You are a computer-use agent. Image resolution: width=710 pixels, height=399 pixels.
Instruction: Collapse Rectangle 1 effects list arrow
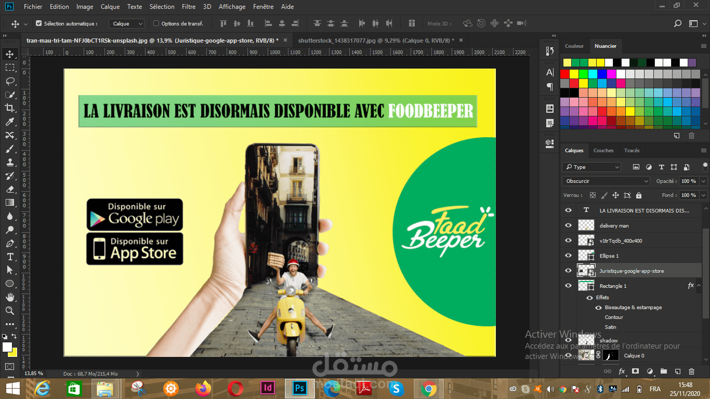pyautogui.click(x=699, y=286)
